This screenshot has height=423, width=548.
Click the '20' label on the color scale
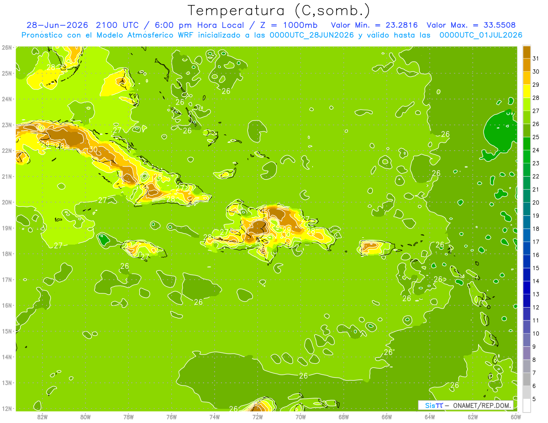(x=536, y=203)
